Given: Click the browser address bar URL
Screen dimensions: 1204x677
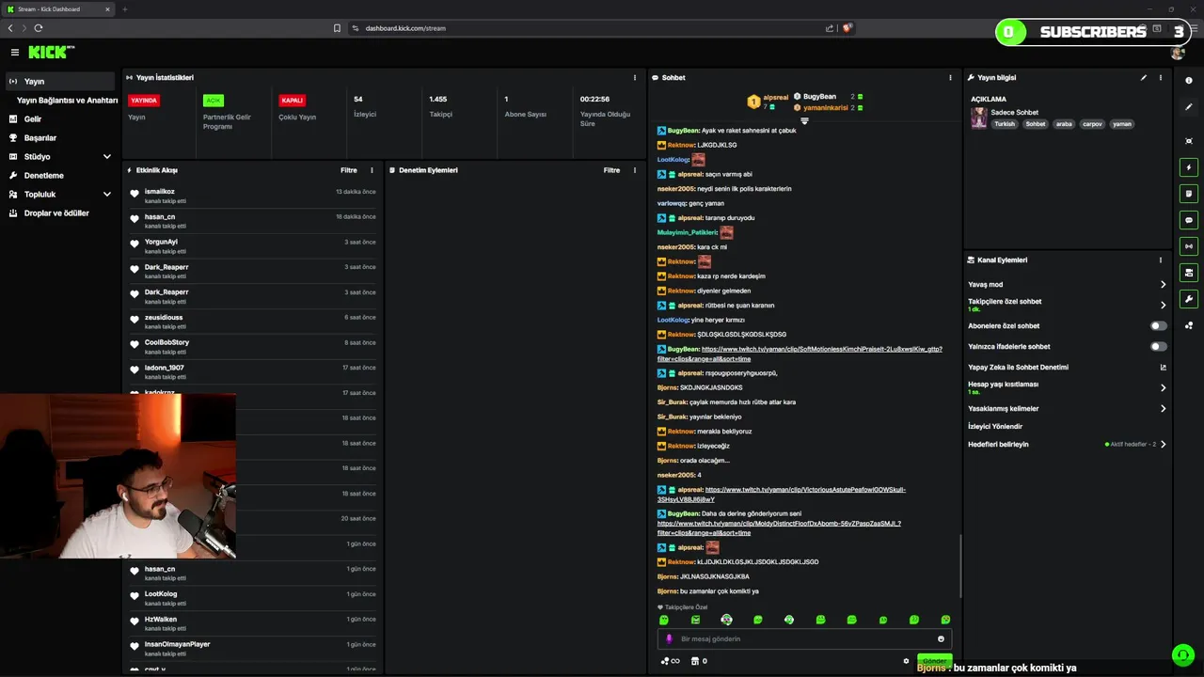Looking at the screenshot, I should 405,28.
